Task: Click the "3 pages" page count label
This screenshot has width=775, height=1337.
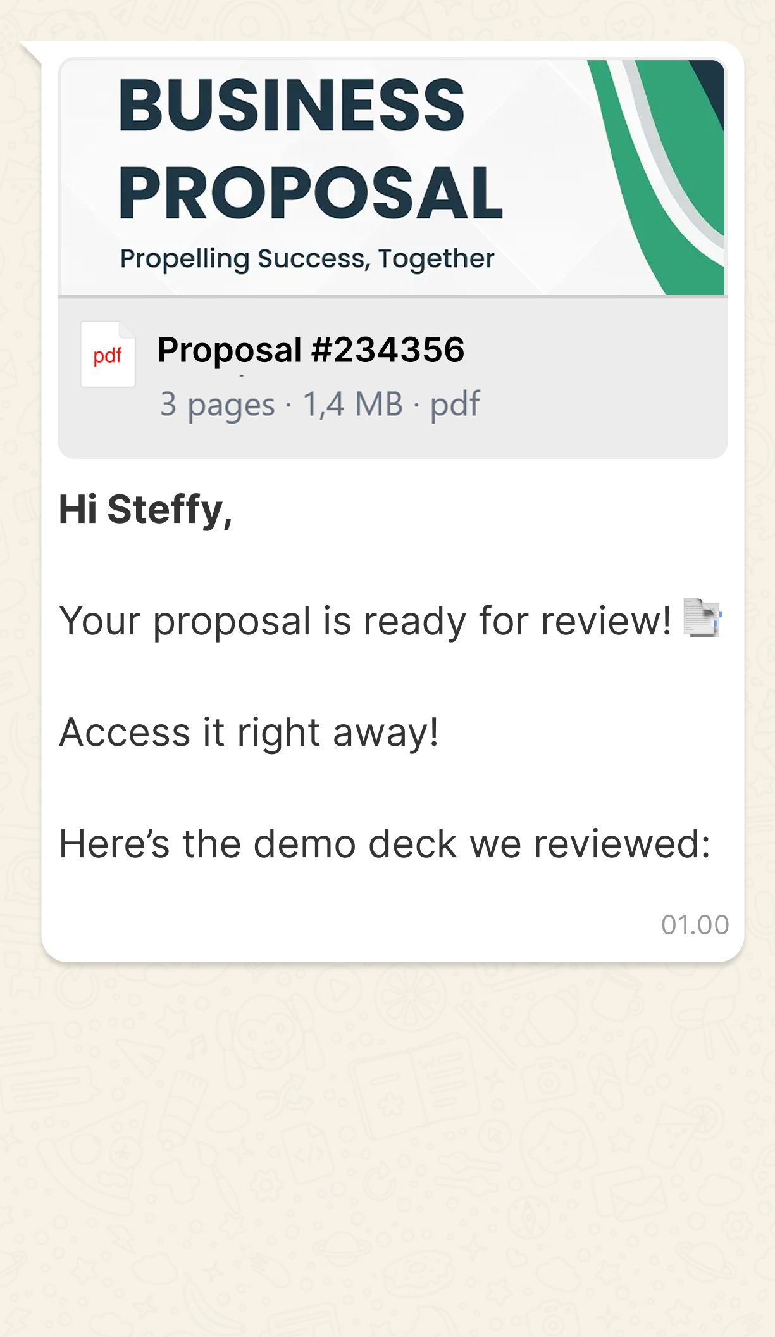Action: (217, 404)
